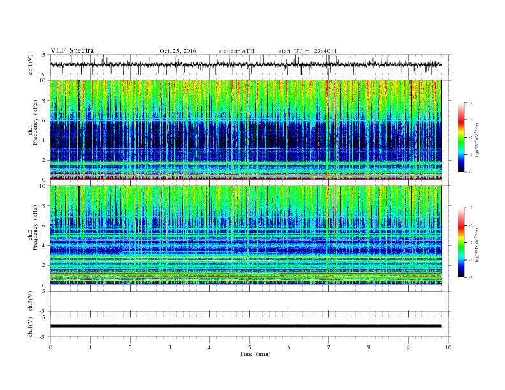Click the time axis tick label "6"
Screen dimensions: 505x390
pyautogui.click(x=289, y=347)
